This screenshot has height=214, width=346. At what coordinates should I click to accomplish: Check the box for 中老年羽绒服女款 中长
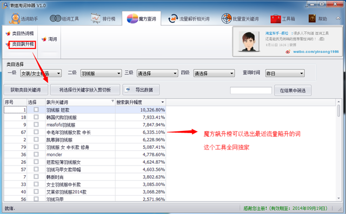click(x=36, y=132)
